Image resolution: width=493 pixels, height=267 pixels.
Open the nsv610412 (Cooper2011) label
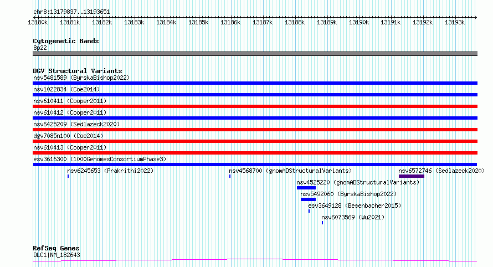tap(70, 112)
